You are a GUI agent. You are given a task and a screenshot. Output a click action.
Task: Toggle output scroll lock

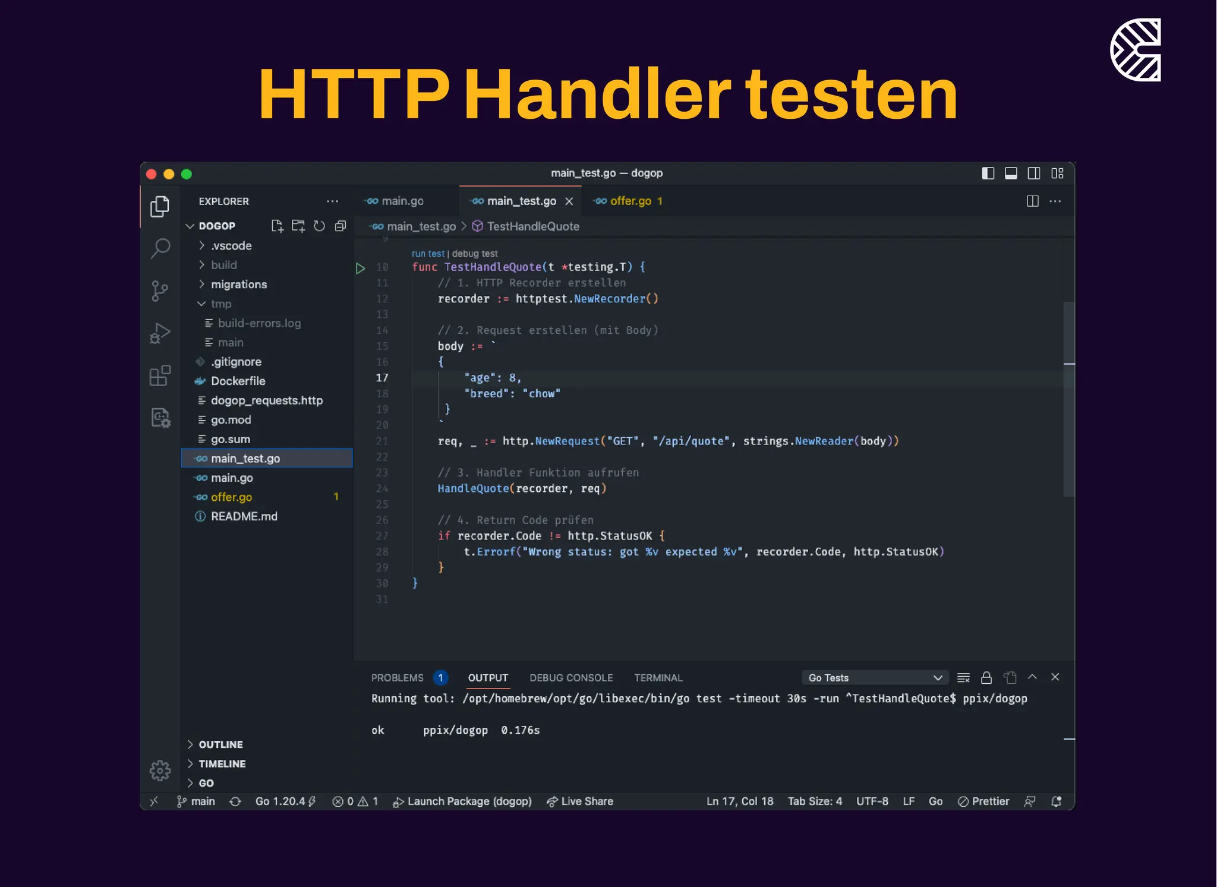[x=986, y=678]
